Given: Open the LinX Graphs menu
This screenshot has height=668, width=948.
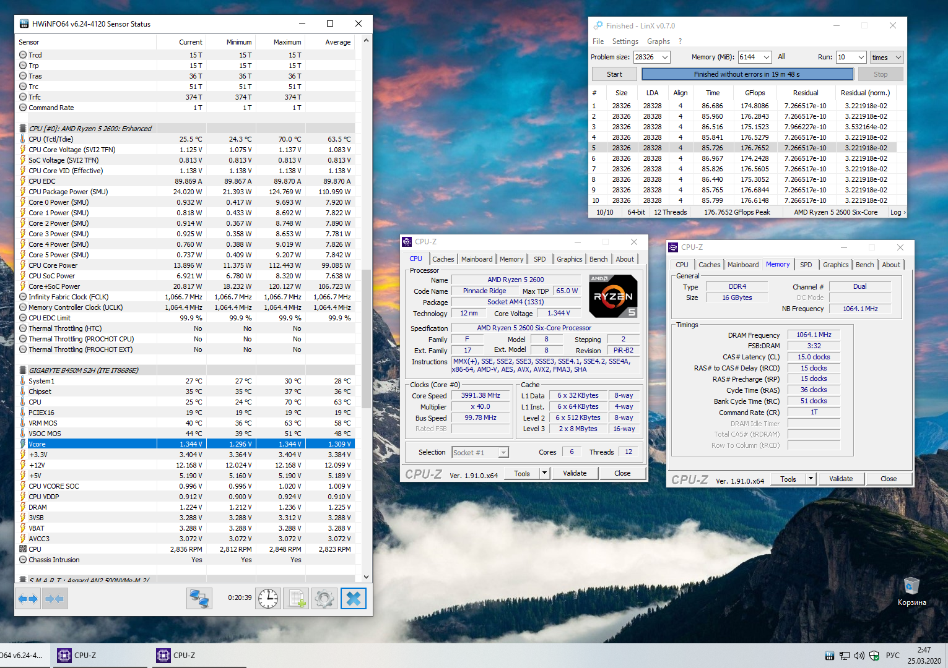Looking at the screenshot, I should [x=658, y=41].
